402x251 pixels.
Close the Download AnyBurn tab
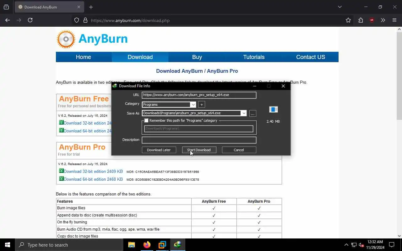click(x=79, y=7)
